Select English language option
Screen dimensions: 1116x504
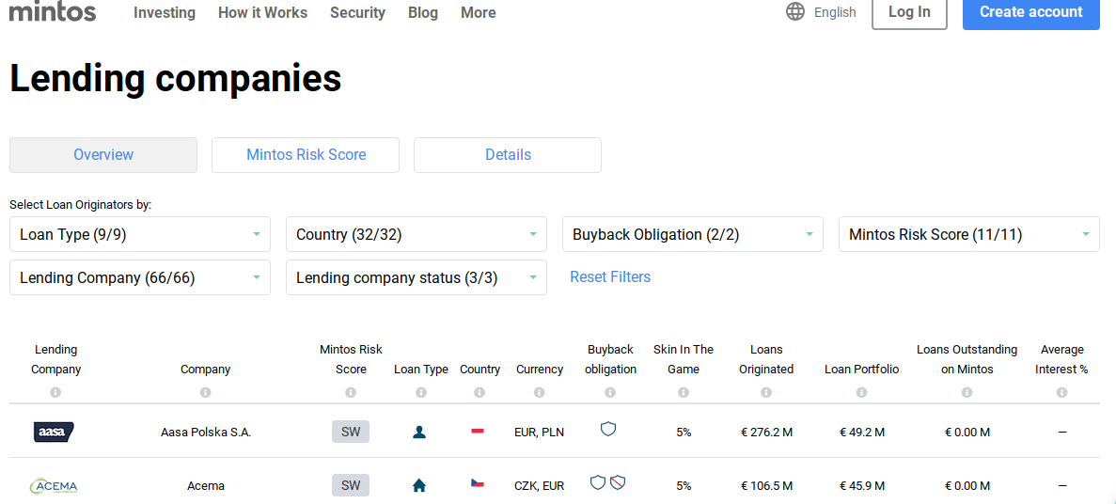click(834, 12)
